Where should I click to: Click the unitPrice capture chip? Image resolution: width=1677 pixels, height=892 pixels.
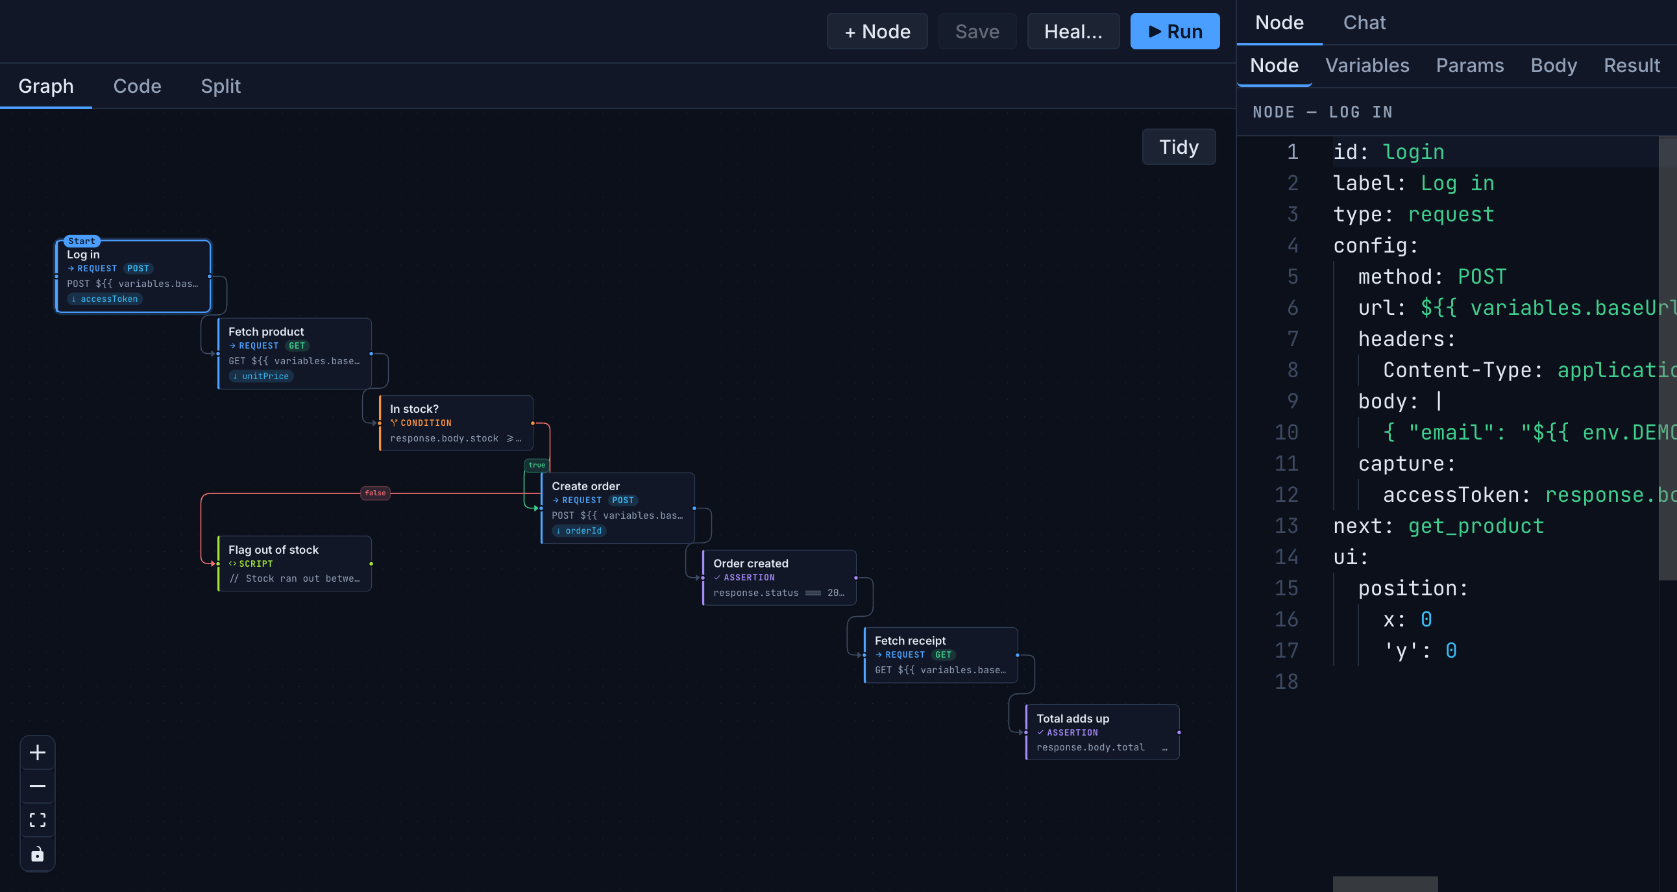tap(261, 377)
